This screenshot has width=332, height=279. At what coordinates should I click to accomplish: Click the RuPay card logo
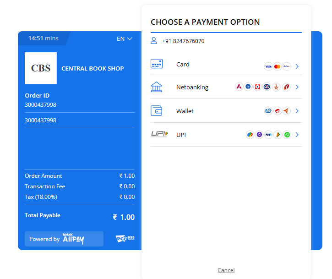click(287, 66)
